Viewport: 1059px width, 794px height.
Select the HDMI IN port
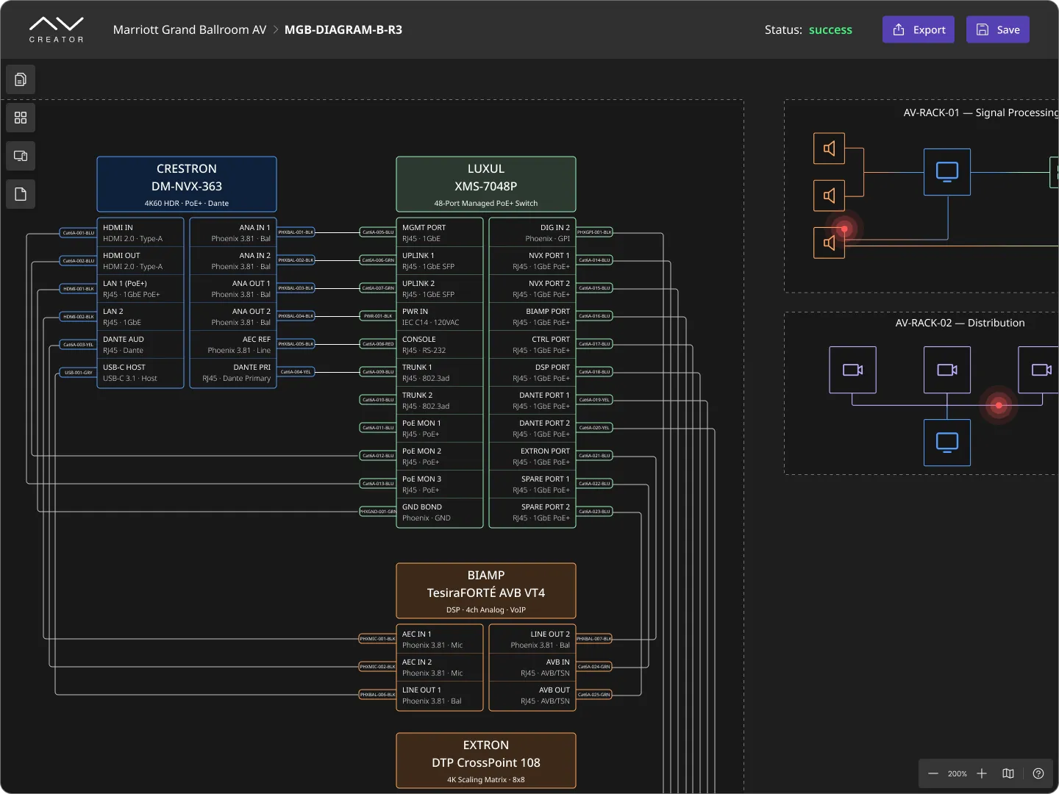tap(140, 232)
